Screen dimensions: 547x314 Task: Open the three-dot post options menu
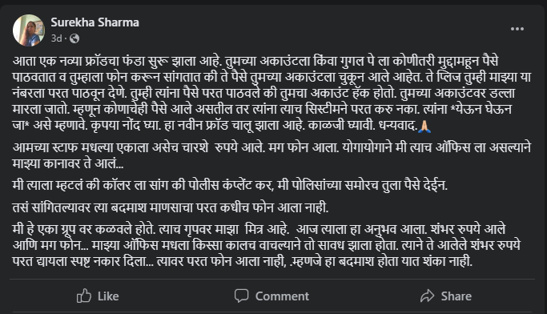tap(517, 29)
